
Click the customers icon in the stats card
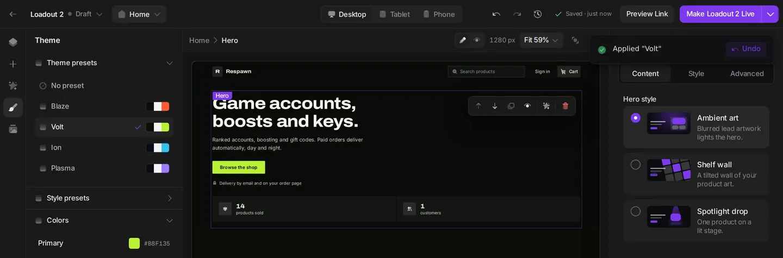pos(409,209)
